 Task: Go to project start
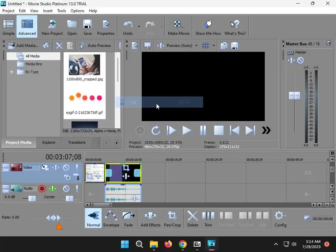[234, 130]
